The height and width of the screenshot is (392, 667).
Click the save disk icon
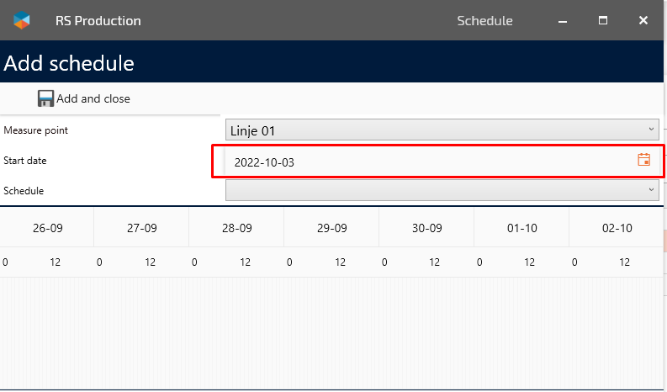pyautogui.click(x=45, y=98)
